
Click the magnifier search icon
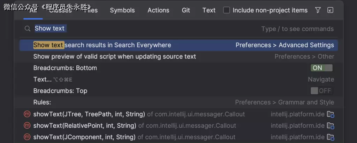click(28, 29)
